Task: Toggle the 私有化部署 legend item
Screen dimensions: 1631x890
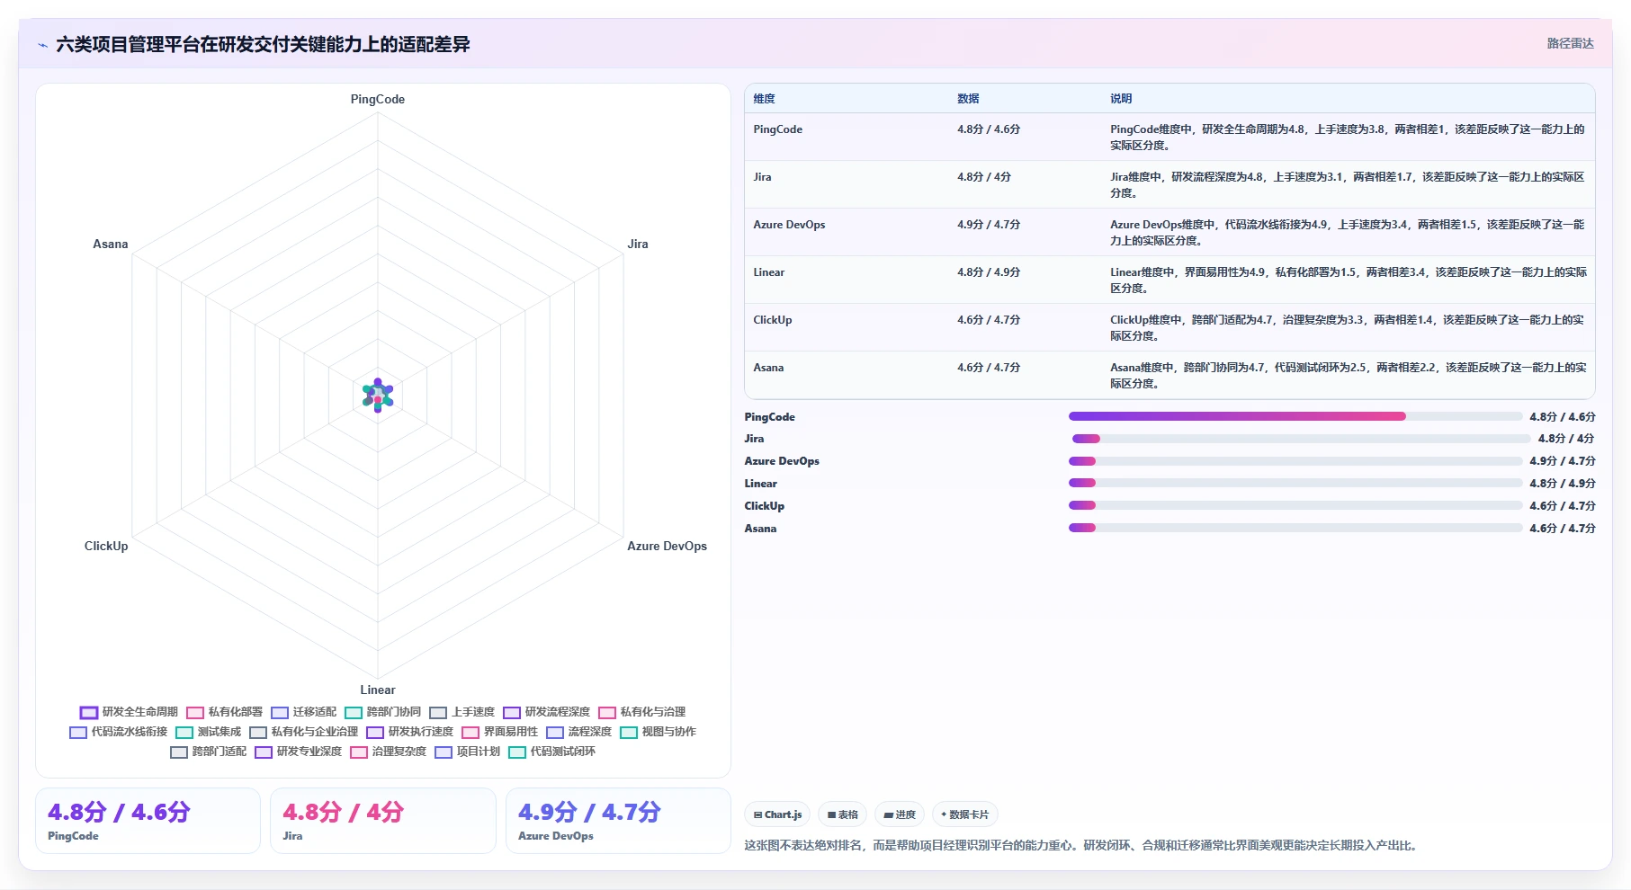Action: pos(224,712)
